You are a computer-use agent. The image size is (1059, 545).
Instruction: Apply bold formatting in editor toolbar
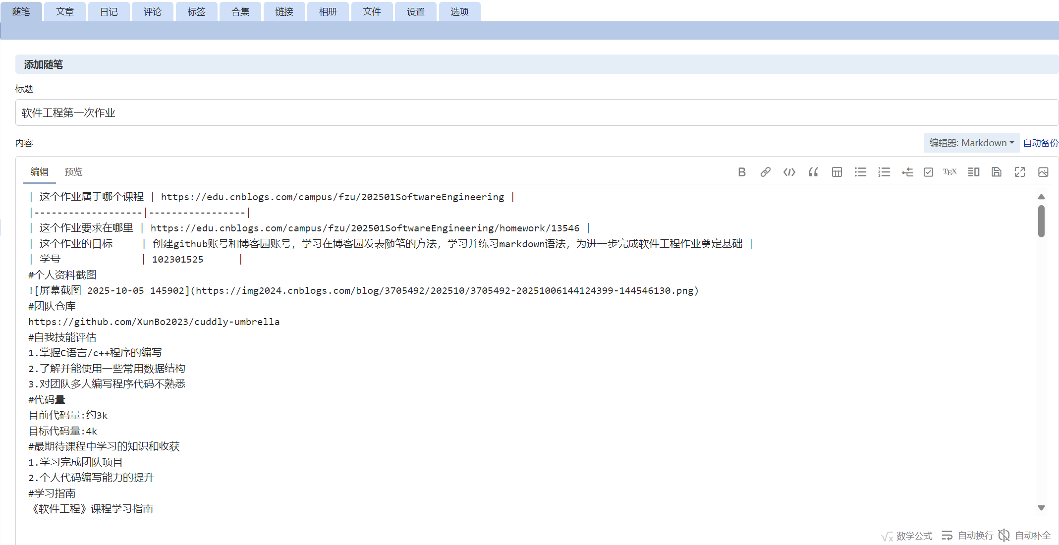pos(741,172)
